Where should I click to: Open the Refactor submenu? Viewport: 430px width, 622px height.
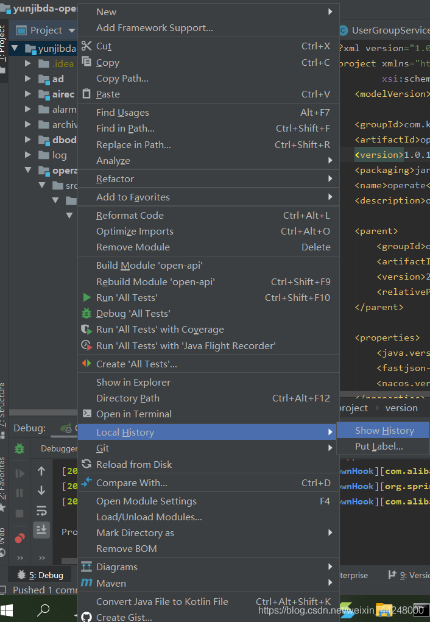(x=208, y=179)
